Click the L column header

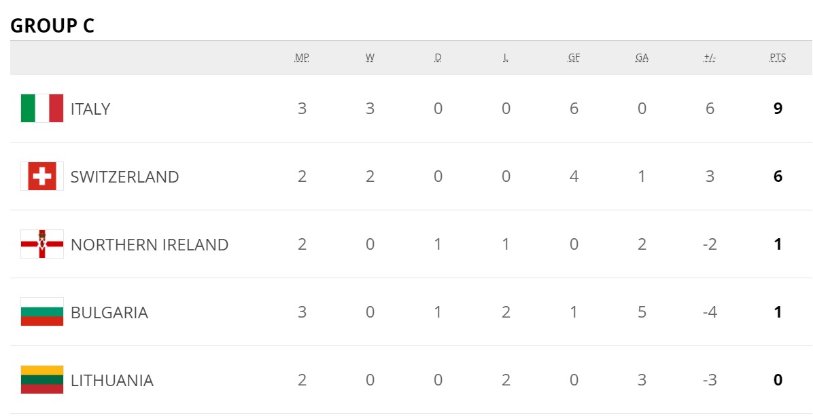click(506, 58)
